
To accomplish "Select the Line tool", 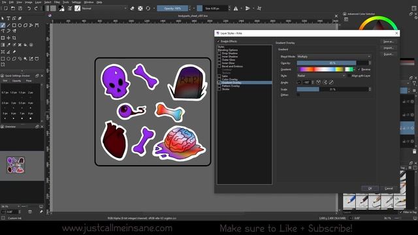I will coord(8,25).
